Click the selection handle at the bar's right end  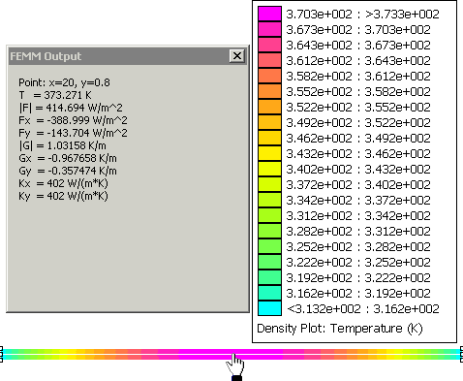click(x=461, y=355)
